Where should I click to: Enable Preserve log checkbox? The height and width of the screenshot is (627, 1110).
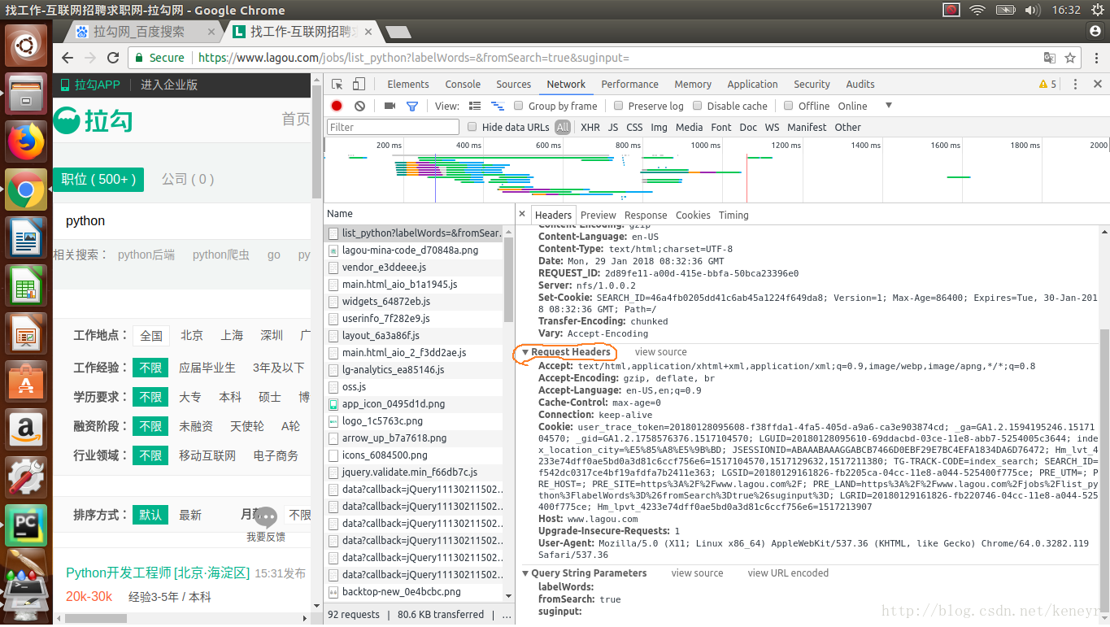point(619,106)
